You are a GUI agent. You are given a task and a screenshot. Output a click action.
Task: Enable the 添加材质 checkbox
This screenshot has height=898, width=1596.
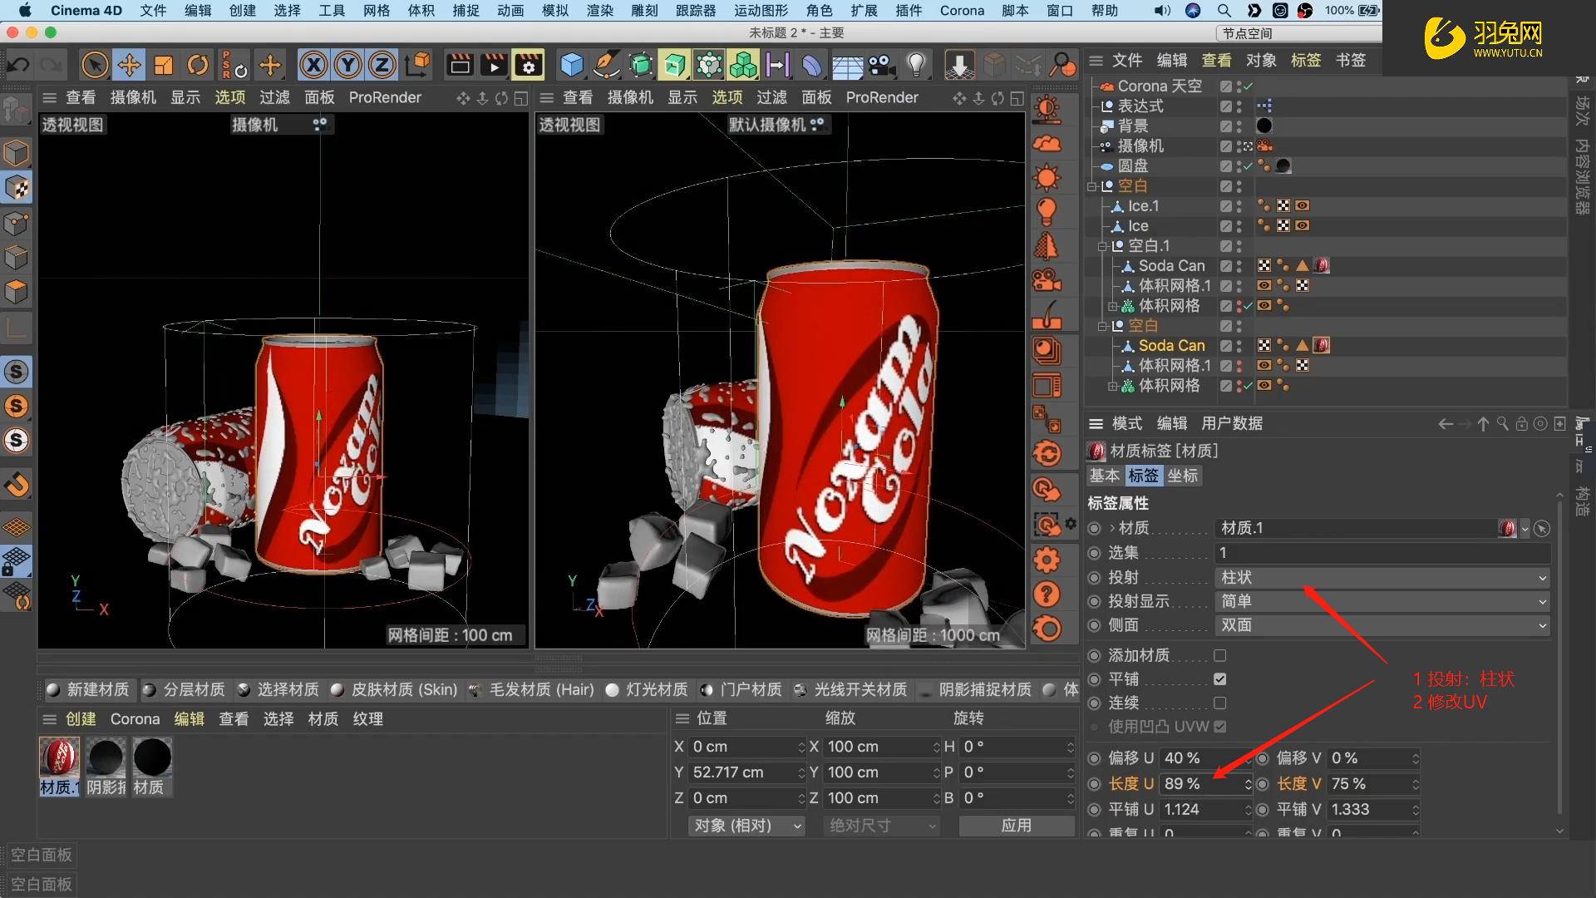[x=1219, y=655]
